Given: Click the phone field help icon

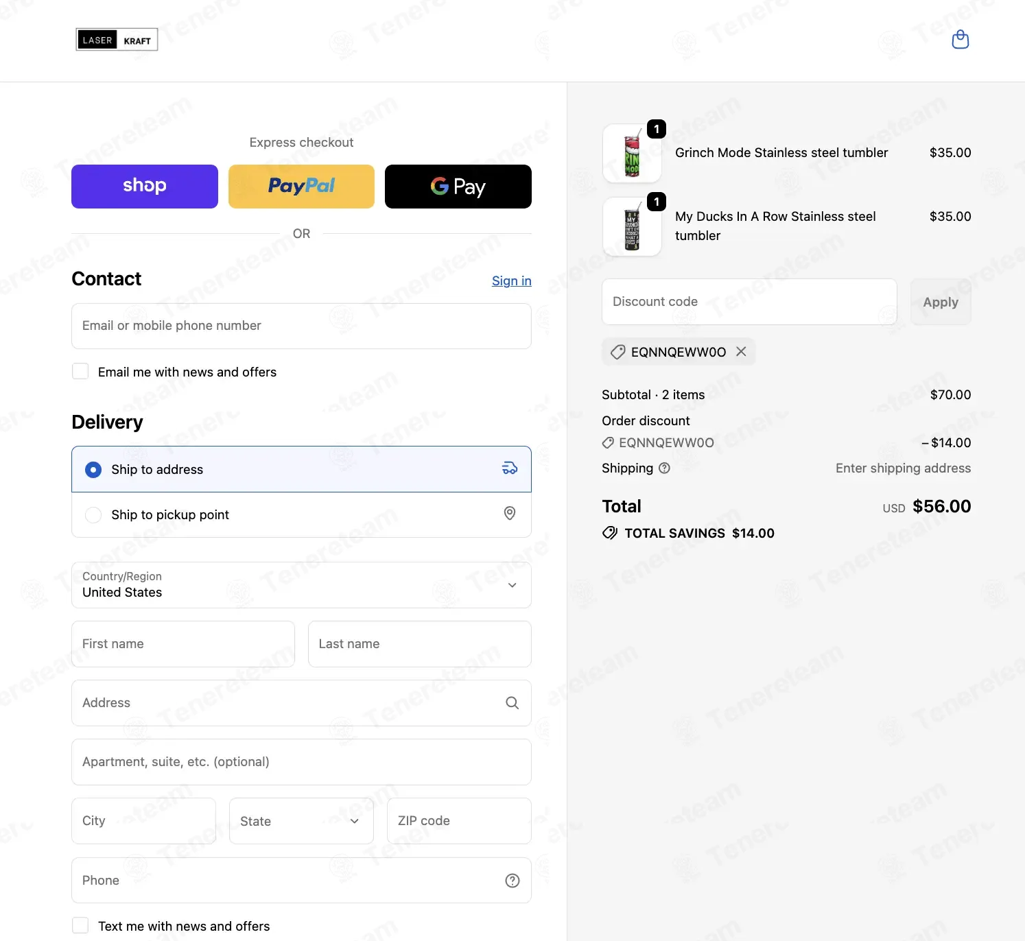Looking at the screenshot, I should click(512, 881).
